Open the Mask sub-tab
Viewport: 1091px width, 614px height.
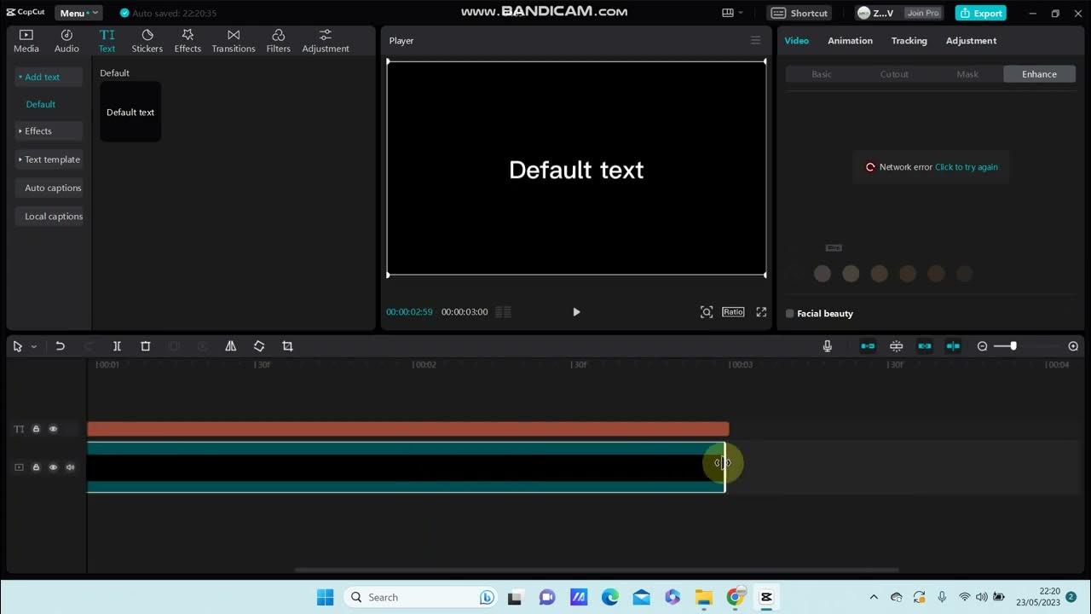coord(967,74)
